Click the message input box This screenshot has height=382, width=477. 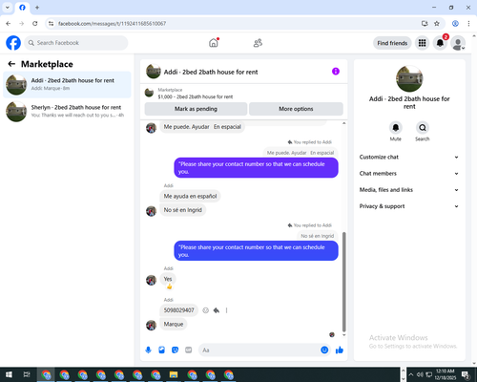[259, 350]
